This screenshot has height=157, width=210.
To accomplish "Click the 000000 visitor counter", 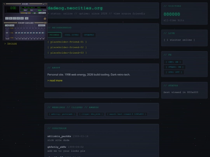I will click(x=172, y=14).
